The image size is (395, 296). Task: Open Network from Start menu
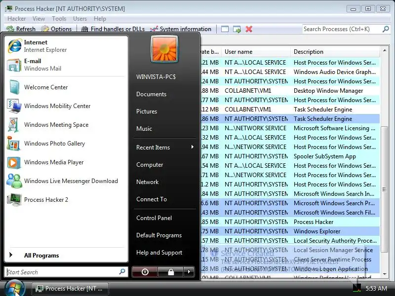click(x=165, y=182)
